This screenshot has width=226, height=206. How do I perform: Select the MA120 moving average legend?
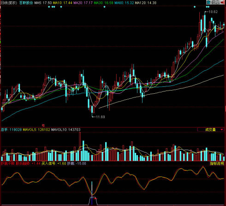coord(146,3)
